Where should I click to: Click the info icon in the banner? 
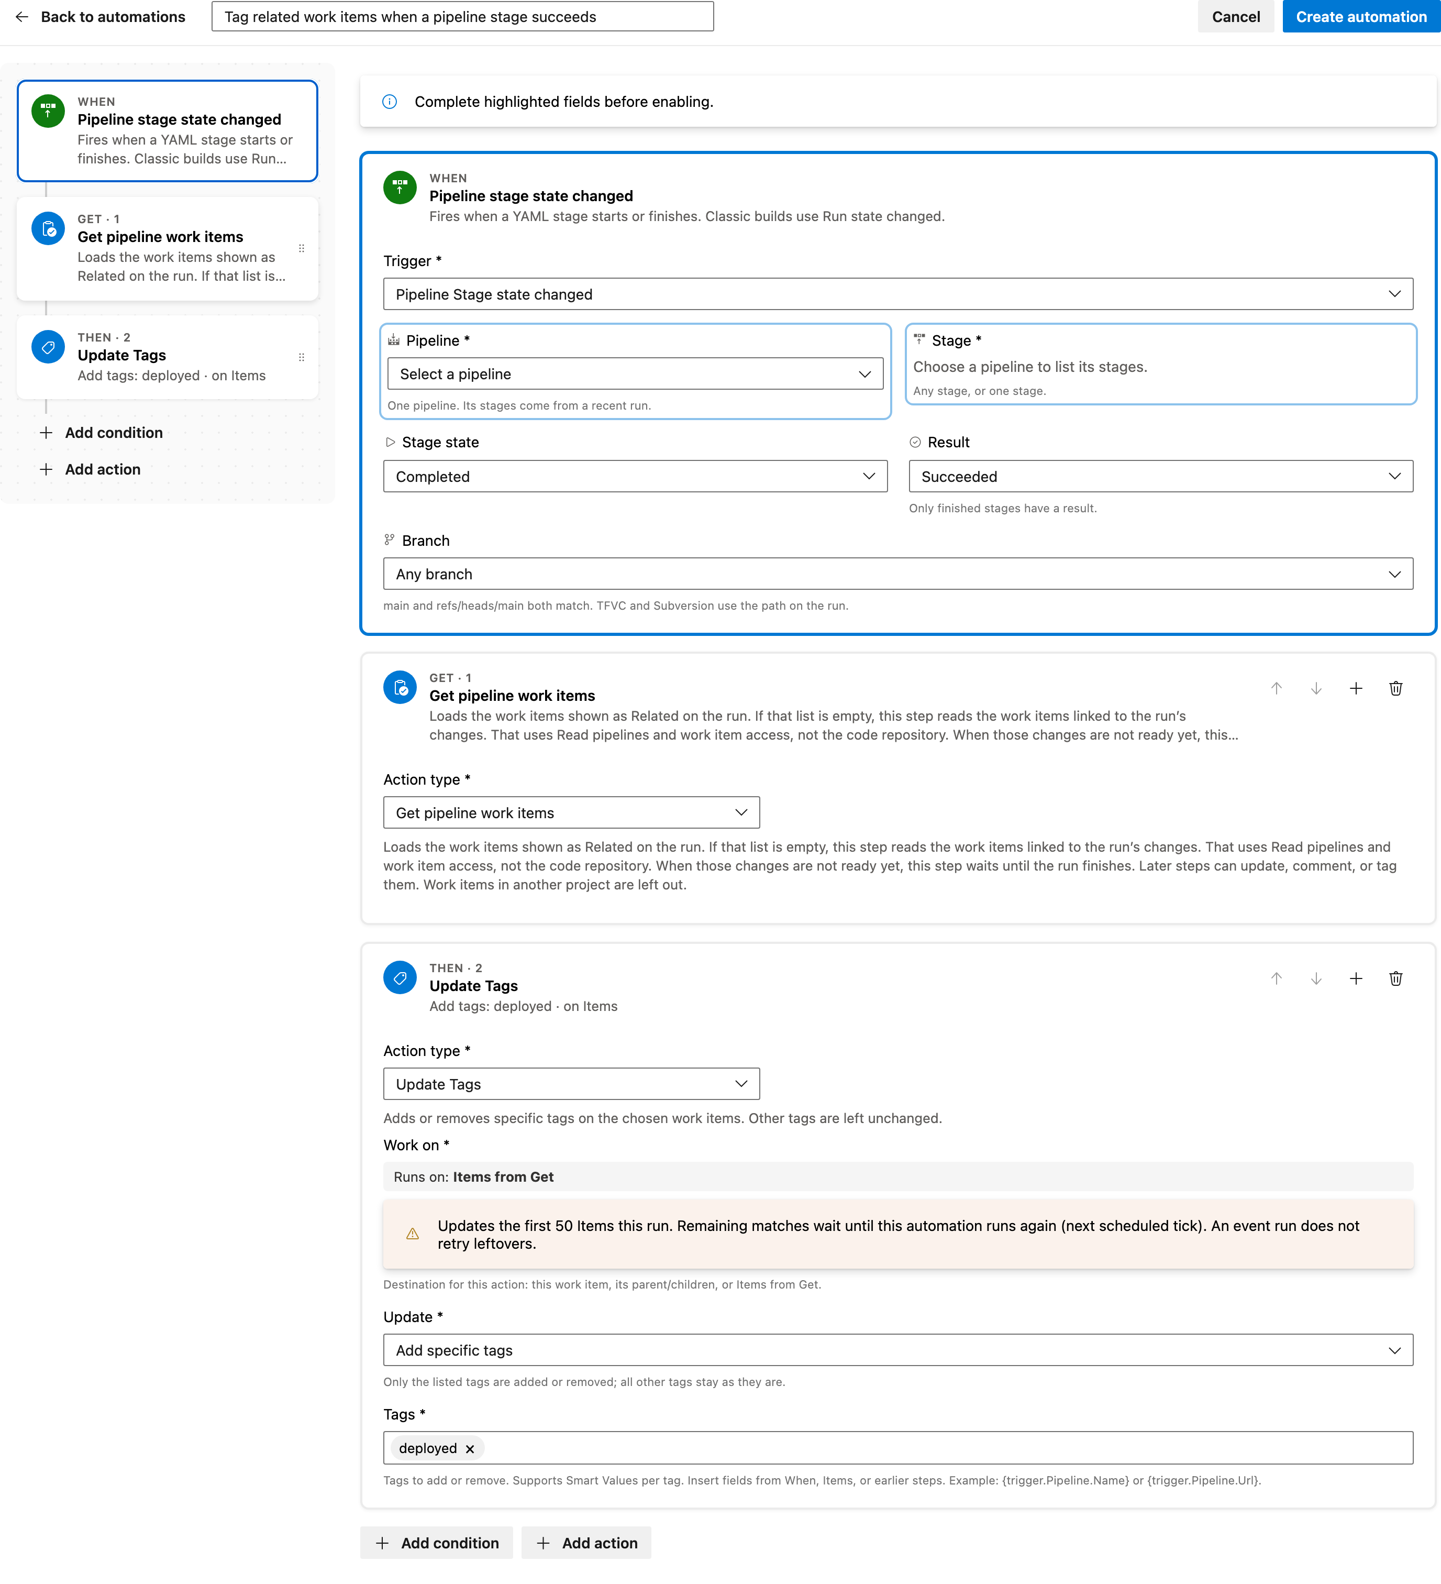click(x=390, y=102)
